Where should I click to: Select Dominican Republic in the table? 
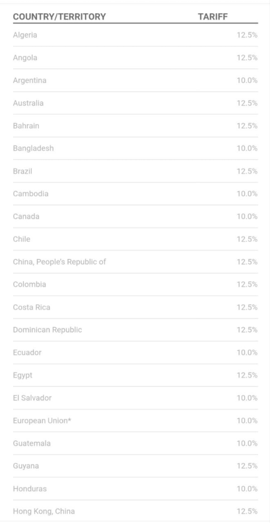pyautogui.click(x=48, y=330)
